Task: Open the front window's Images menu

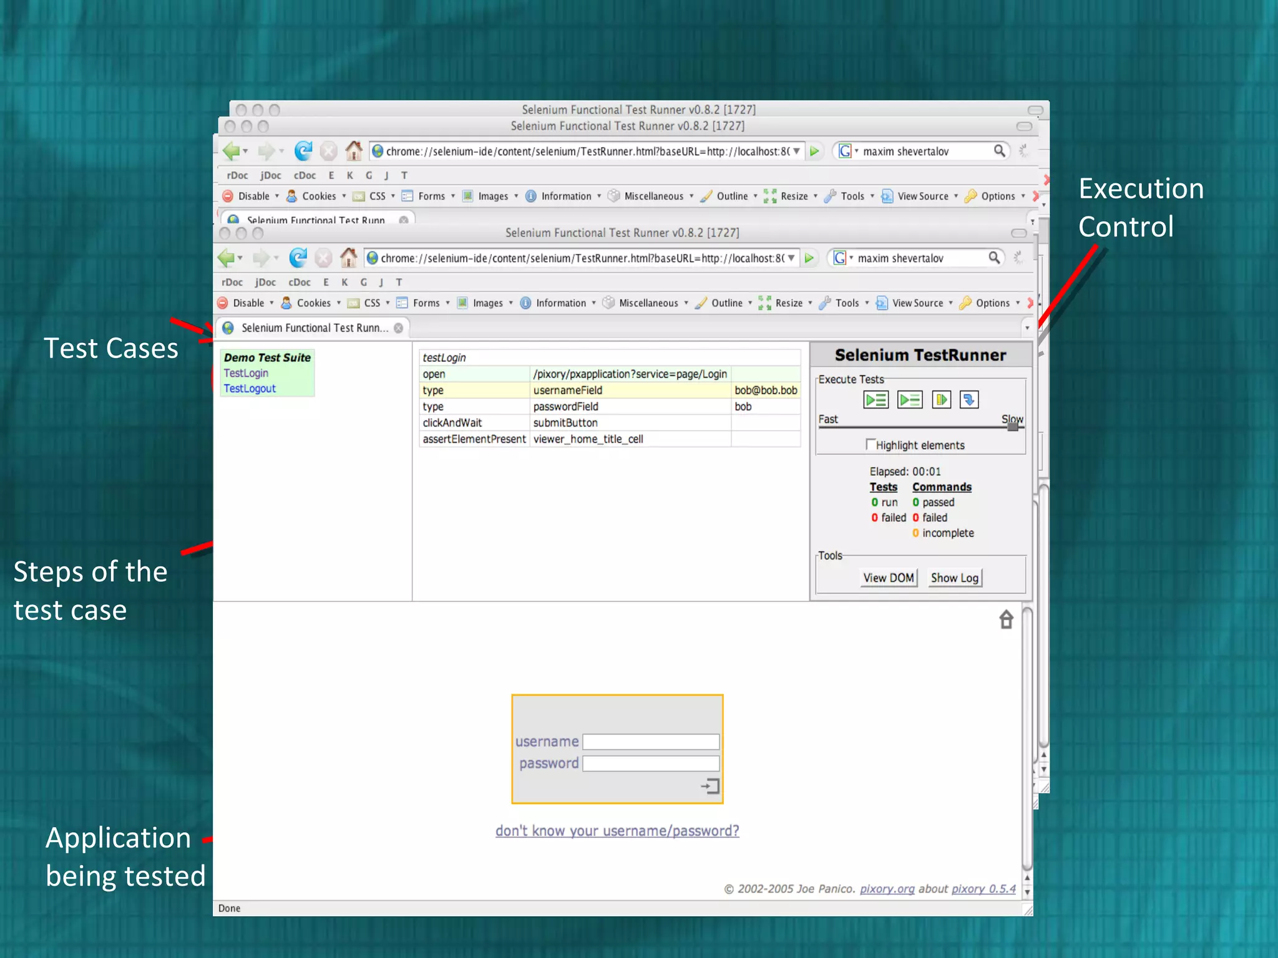Action: point(485,303)
